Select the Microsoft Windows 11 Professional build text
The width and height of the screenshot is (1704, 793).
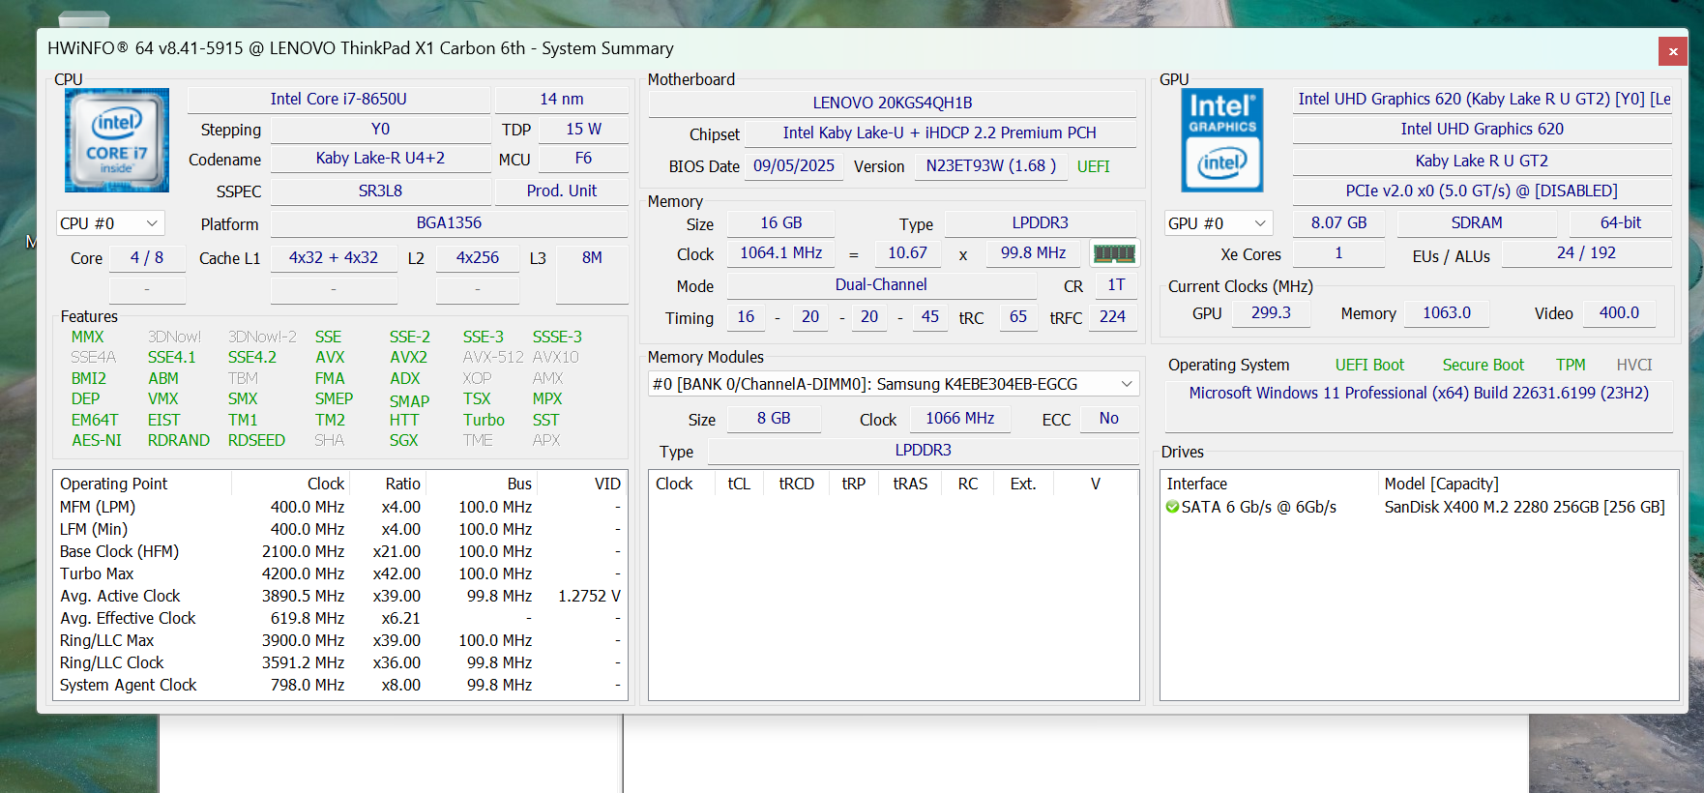coord(1419,393)
